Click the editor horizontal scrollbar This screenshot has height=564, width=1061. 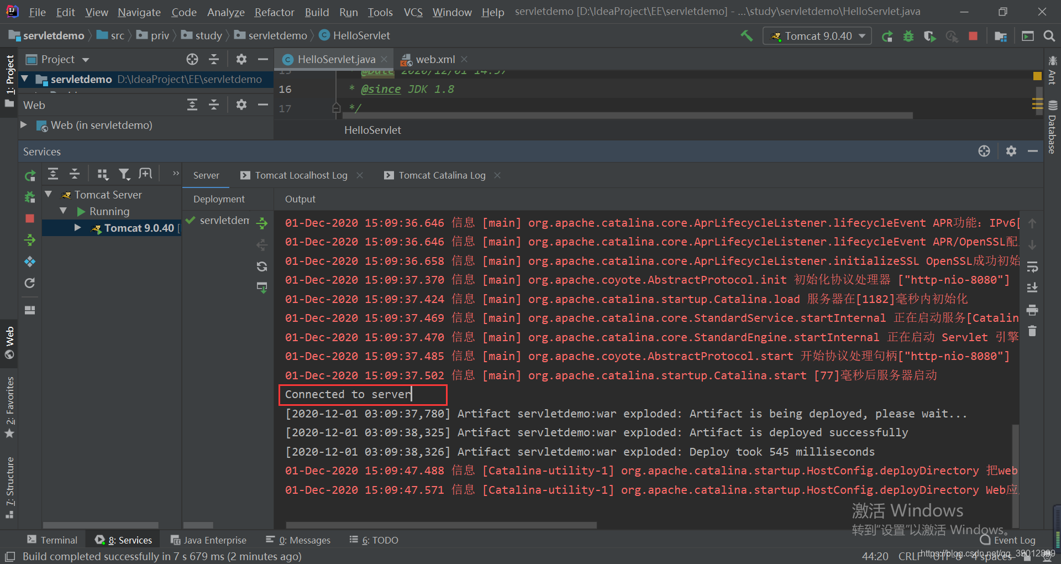[627, 116]
